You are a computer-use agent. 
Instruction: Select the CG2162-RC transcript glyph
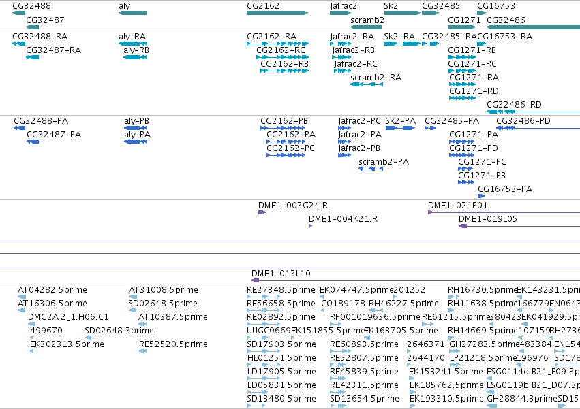[x=283, y=57]
